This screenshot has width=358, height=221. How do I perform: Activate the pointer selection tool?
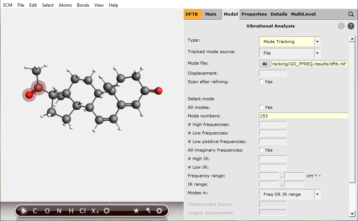coord(23,211)
